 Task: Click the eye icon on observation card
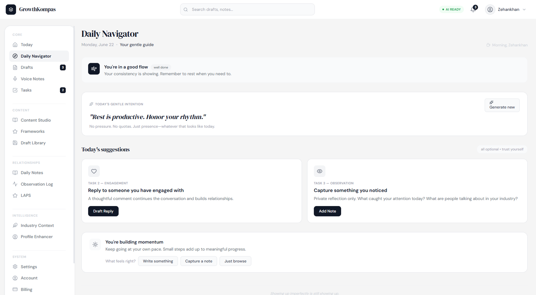[x=320, y=171]
